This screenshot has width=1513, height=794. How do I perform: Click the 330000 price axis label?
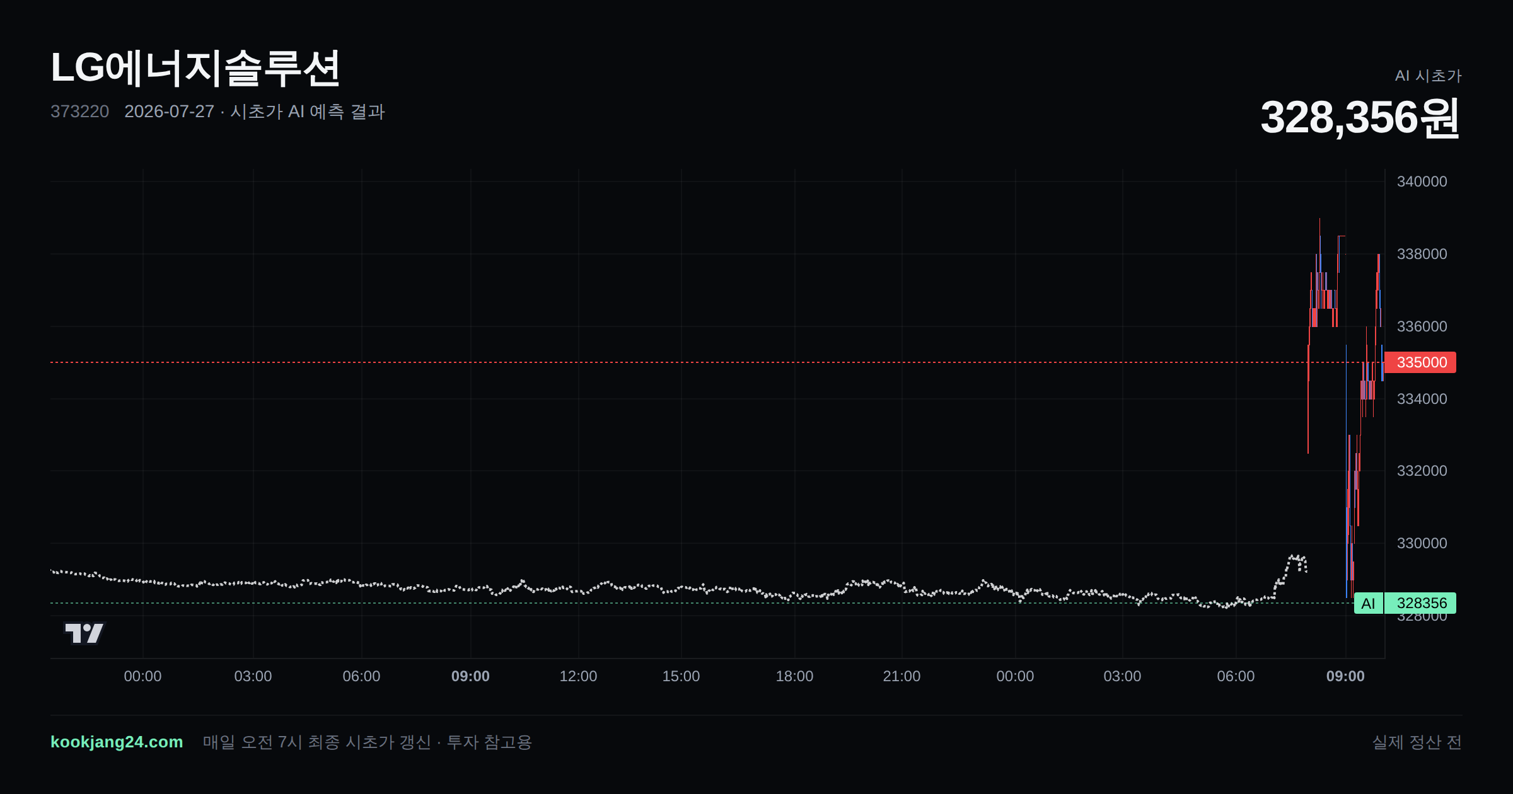point(1422,543)
